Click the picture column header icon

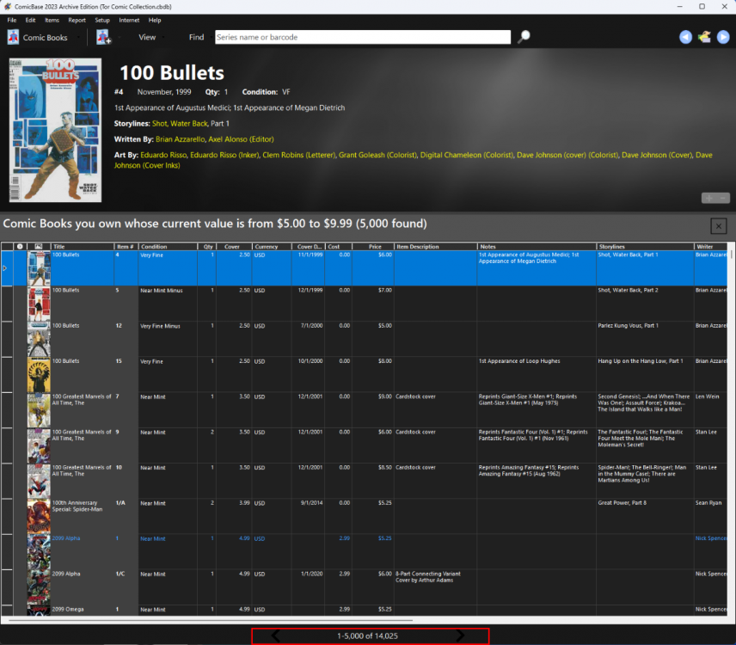[x=38, y=247]
